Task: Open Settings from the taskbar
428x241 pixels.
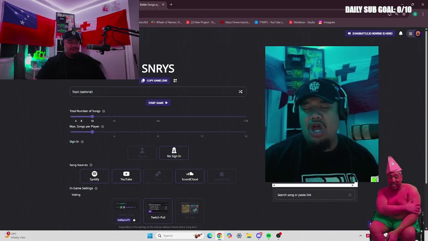Action: [x=239, y=236]
